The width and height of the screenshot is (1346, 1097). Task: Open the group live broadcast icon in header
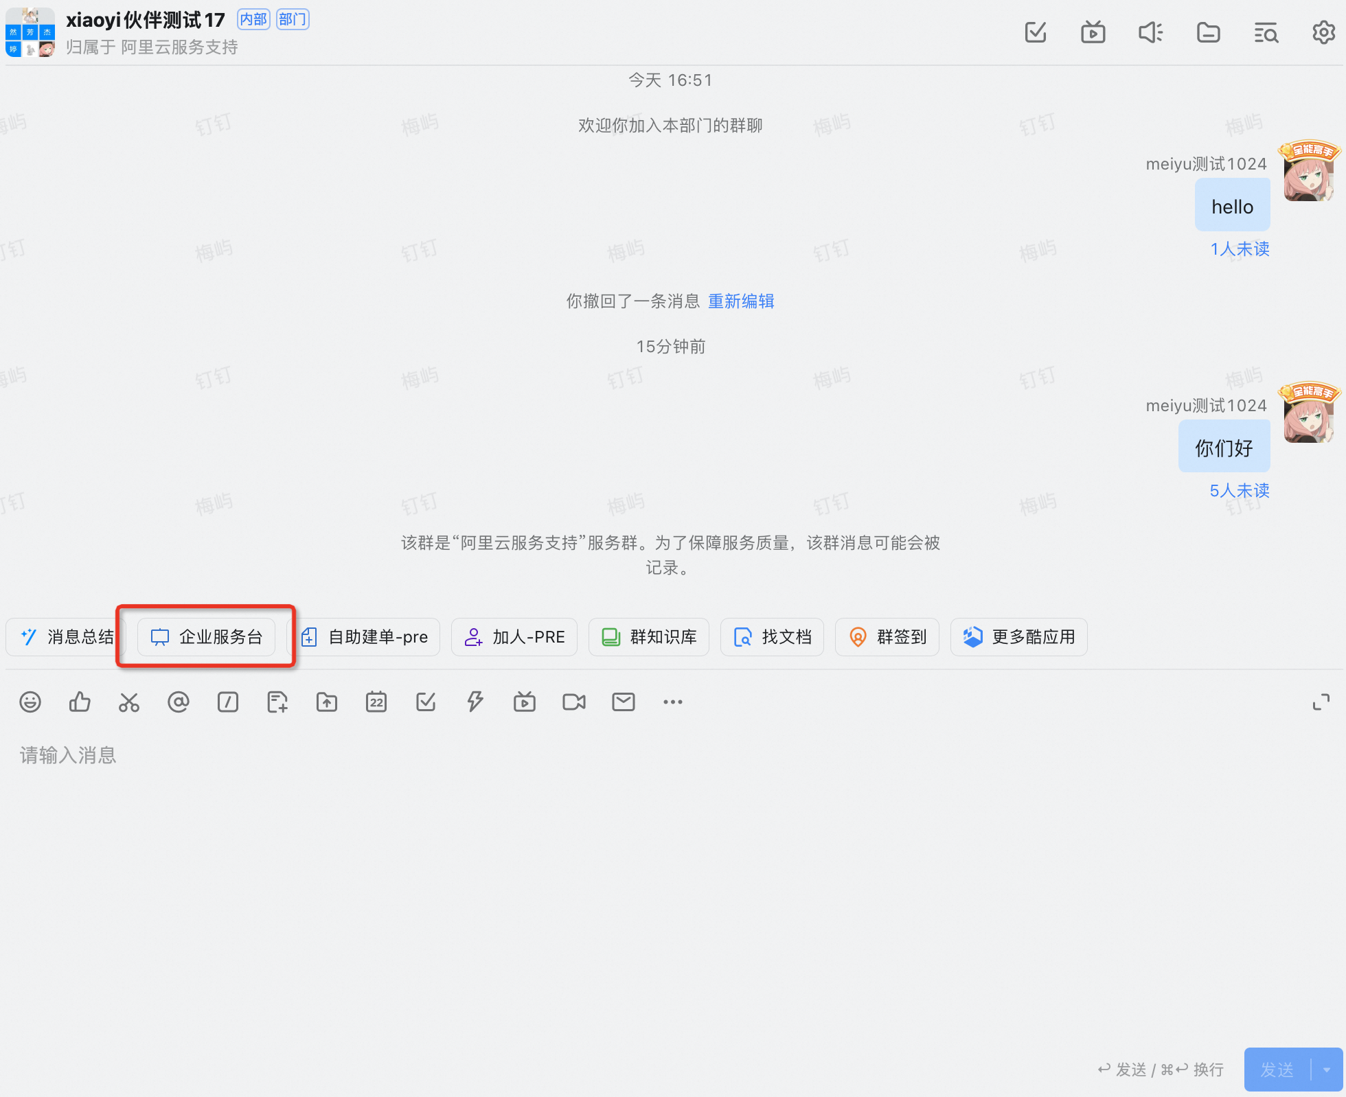(1093, 32)
